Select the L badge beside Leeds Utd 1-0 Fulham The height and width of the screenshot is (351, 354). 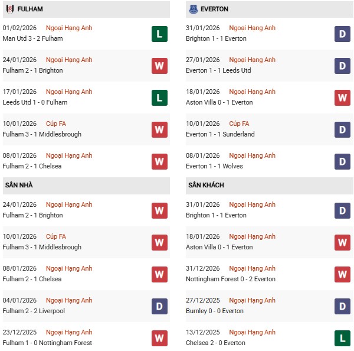(x=159, y=97)
